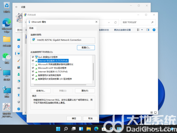Uncheck Internet 协议版本 4 (TCP/IPv4) checkbox

click(x=33, y=61)
